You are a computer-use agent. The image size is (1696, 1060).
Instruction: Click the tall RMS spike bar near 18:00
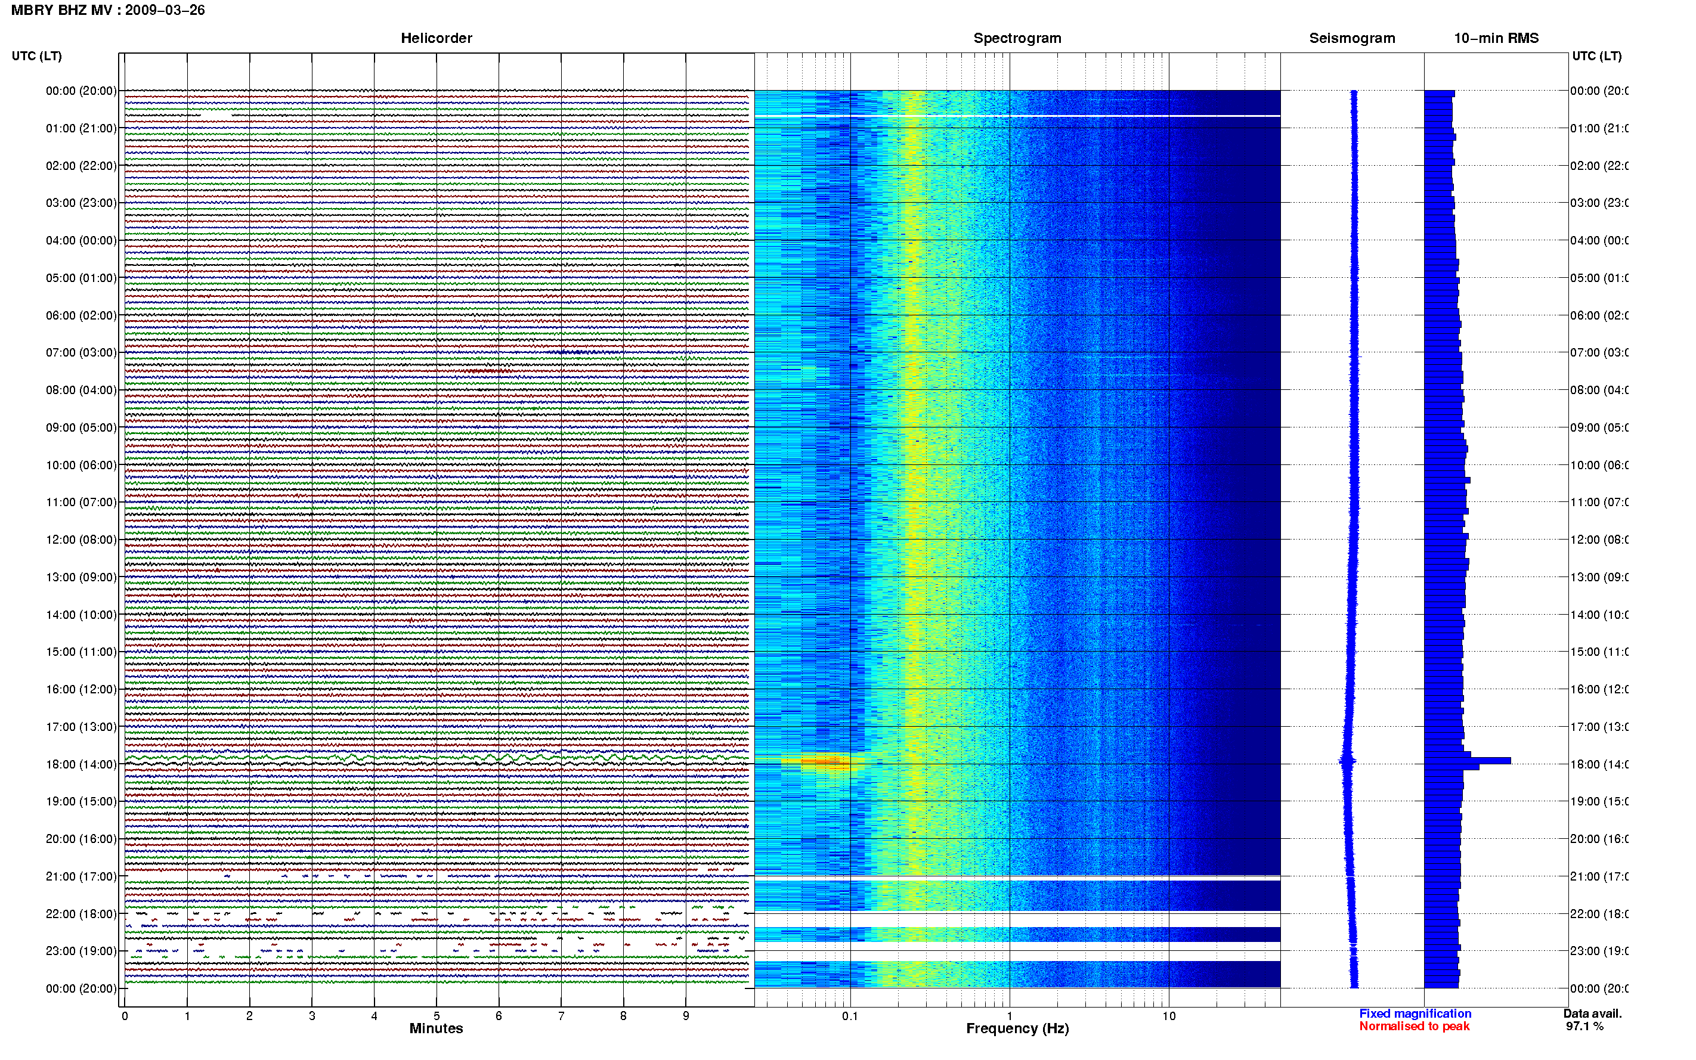pos(1468,761)
